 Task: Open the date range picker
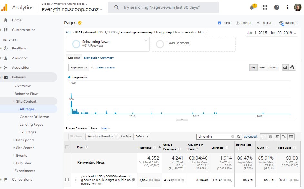click(271, 33)
